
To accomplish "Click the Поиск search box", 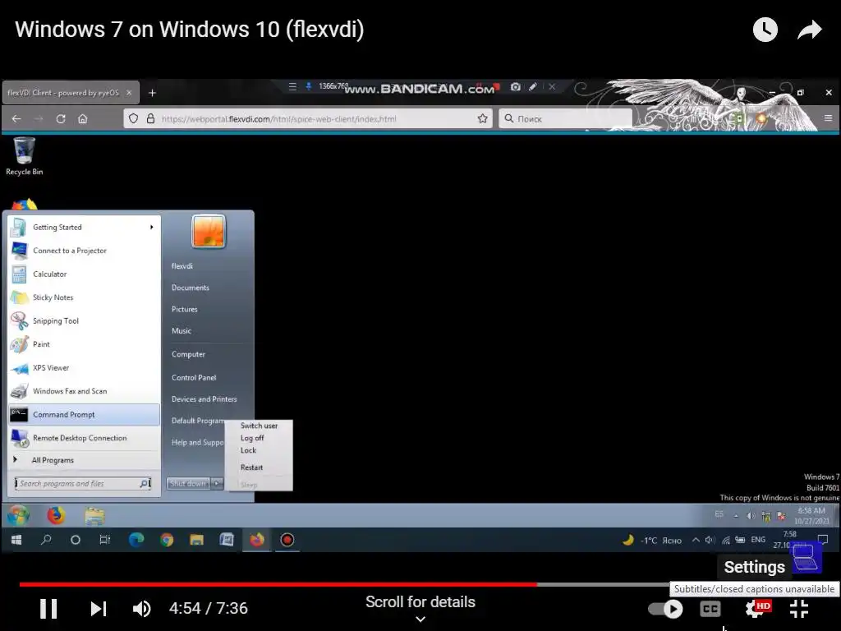I will [x=565, y=118].
